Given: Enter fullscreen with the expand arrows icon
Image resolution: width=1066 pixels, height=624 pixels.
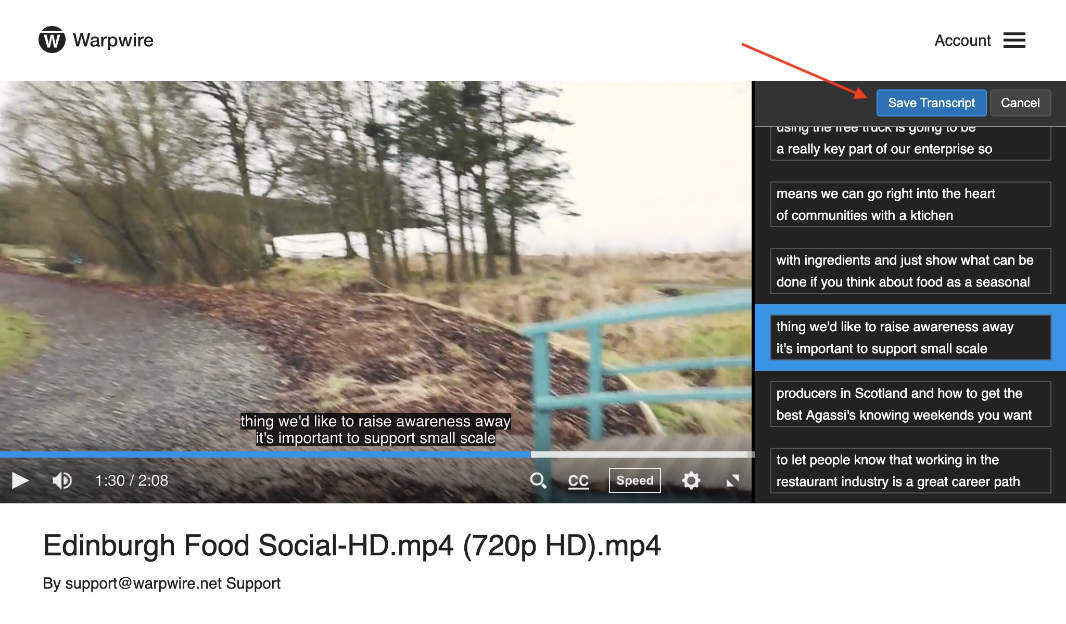Looking at the screenshot, I should click(x=733, y=480).
